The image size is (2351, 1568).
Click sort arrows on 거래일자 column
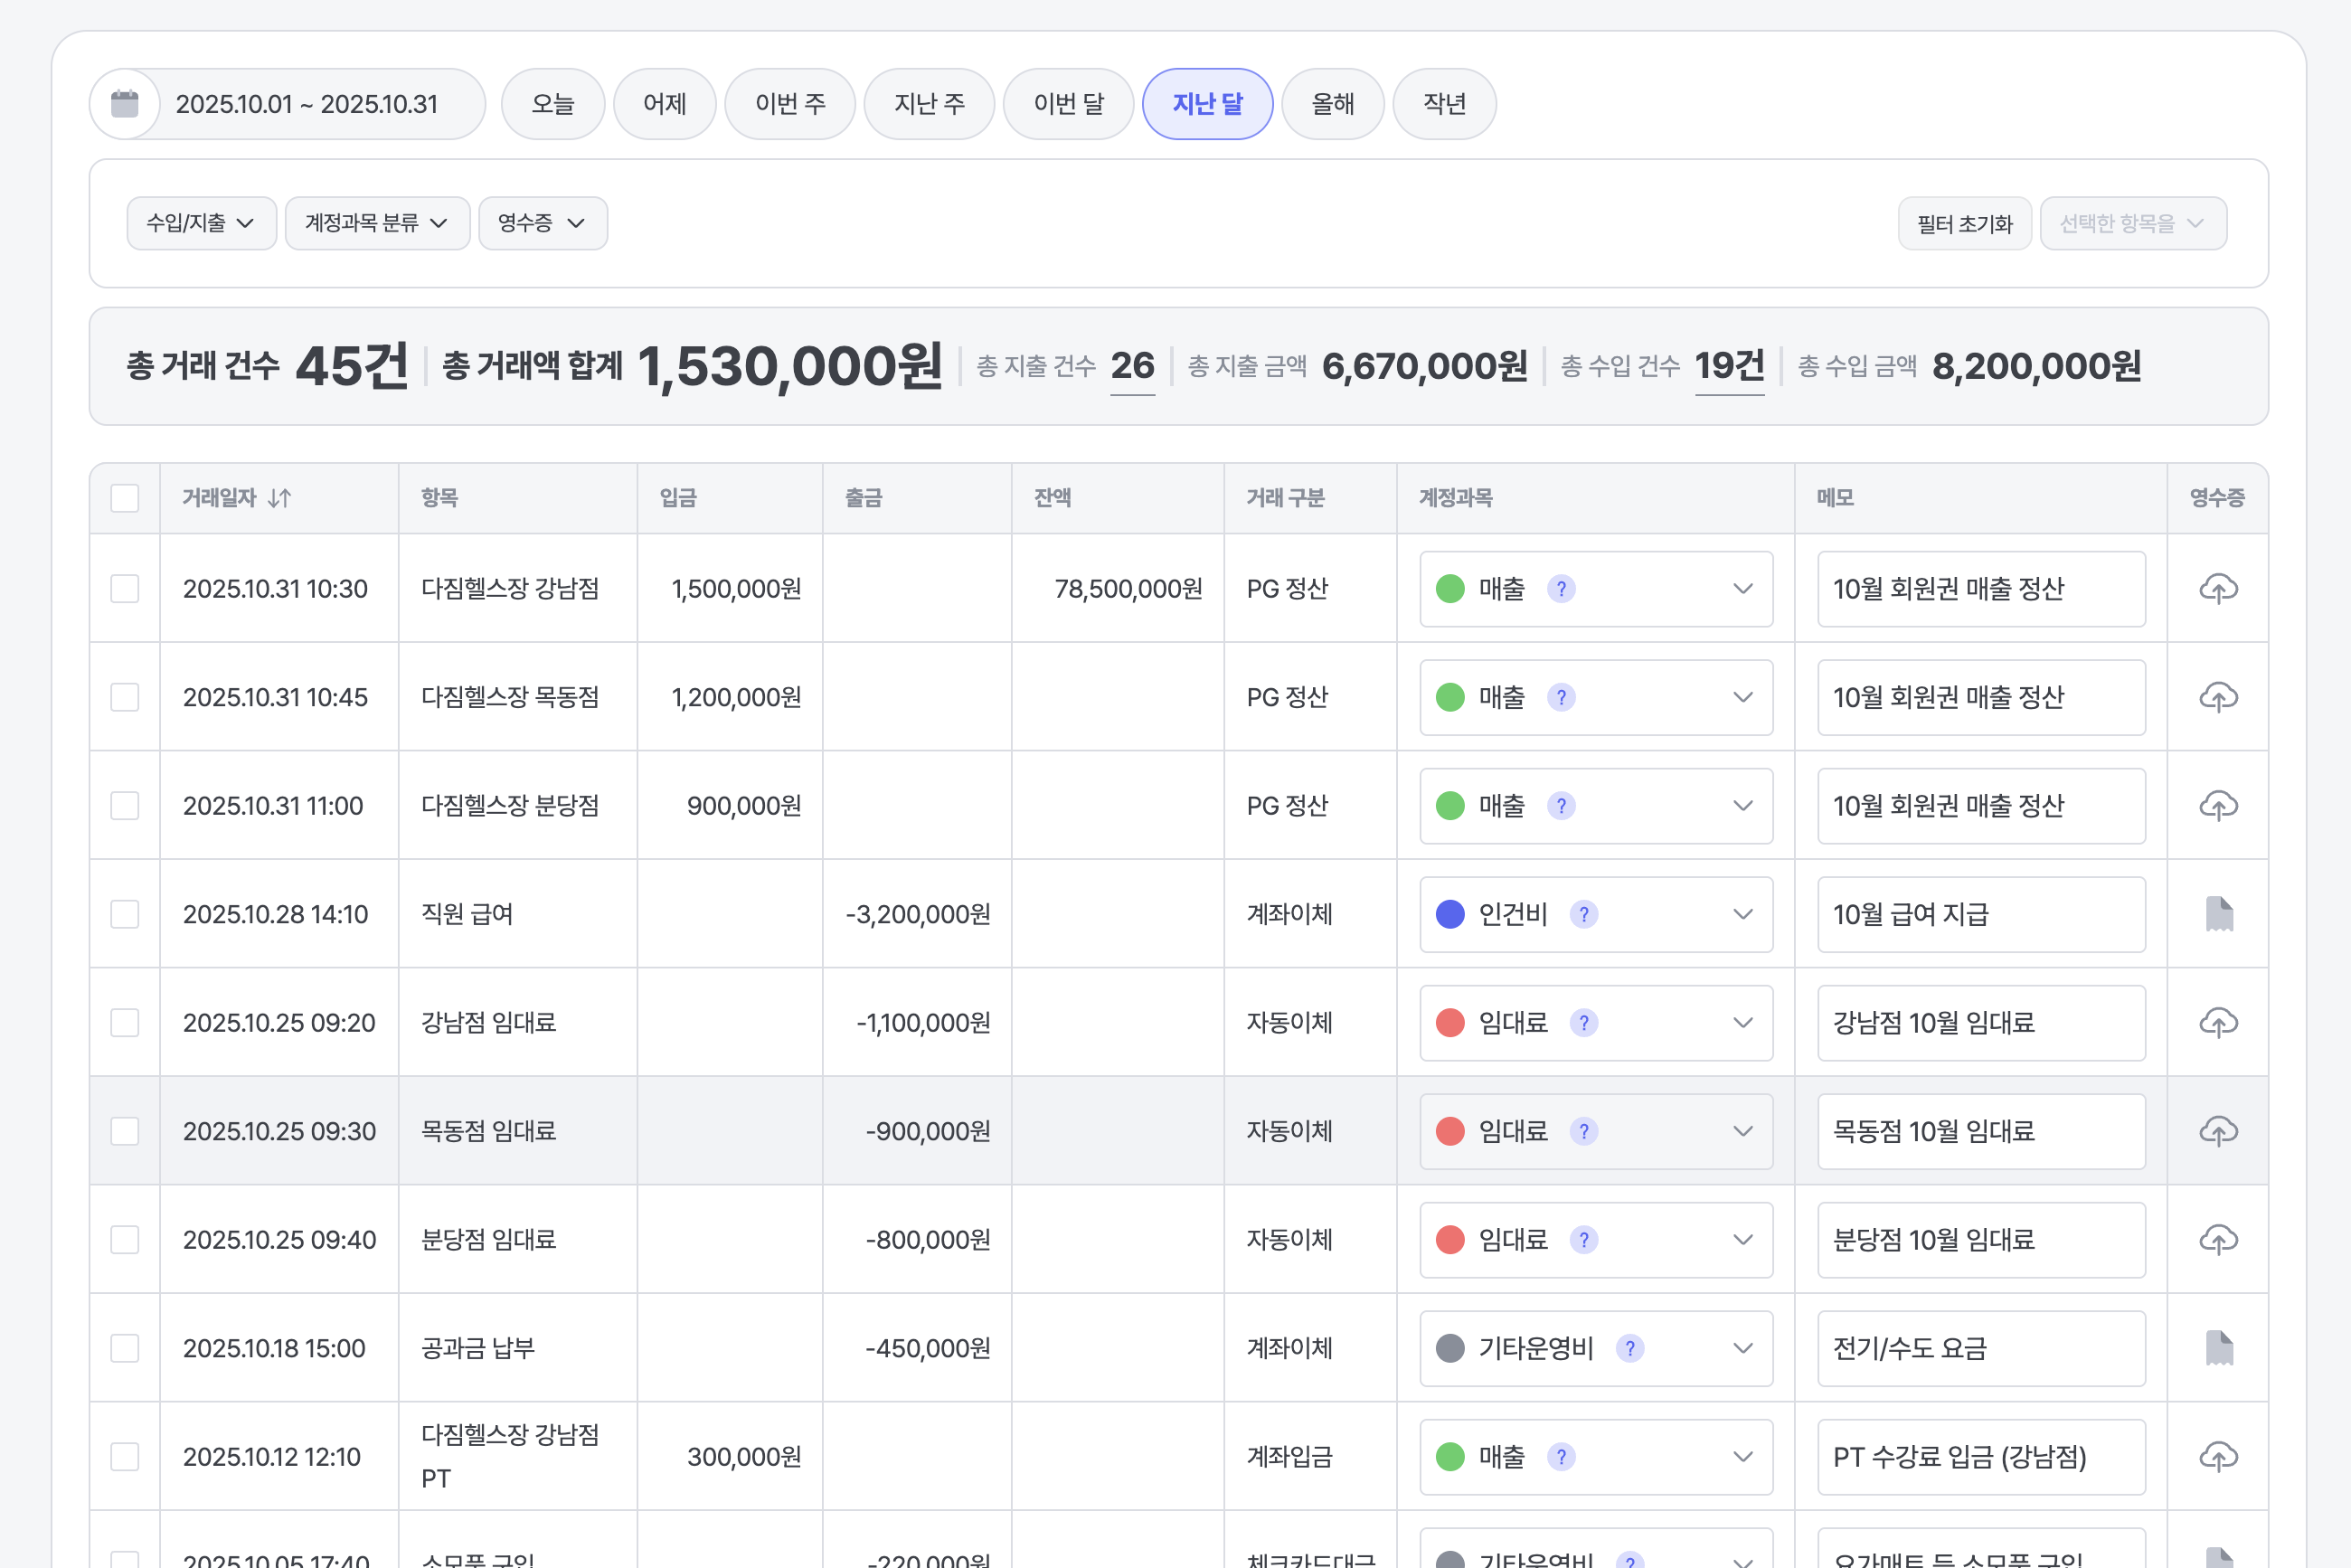[279, 498]
